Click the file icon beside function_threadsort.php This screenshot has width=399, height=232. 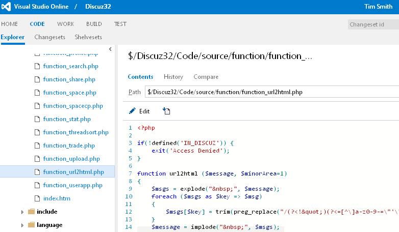pyautogui.click(x=37, y=132)
